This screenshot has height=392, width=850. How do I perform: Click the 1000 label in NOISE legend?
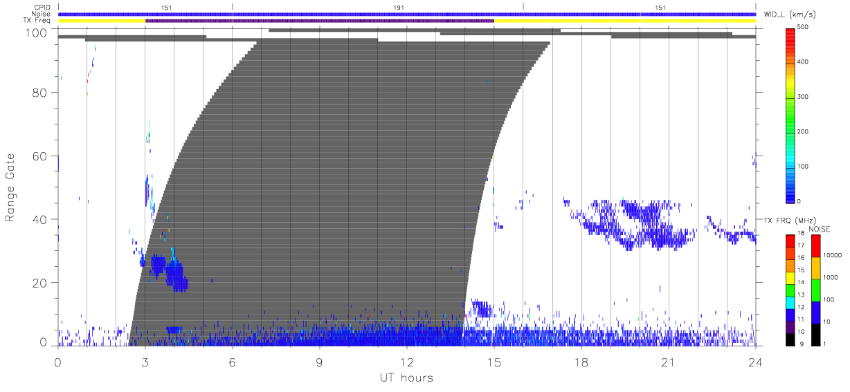tap(831, 278)
